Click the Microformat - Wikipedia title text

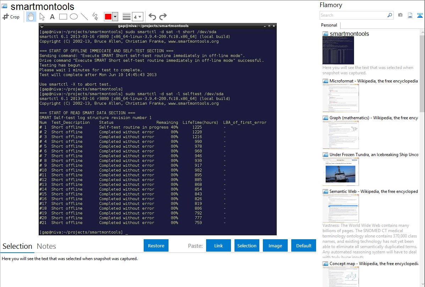pos(374,81)
